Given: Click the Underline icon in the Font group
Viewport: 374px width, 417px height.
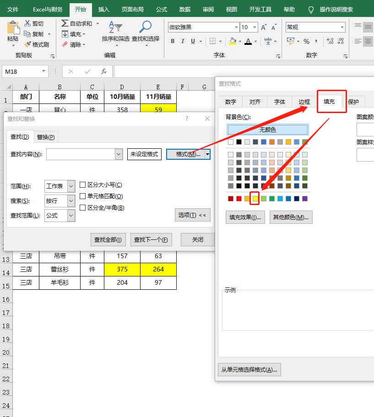Looking at the screenshot, I should point(193,41).
